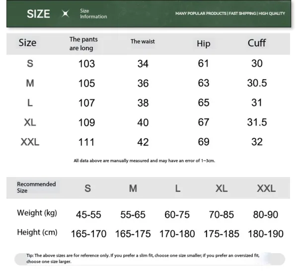The height and width of the screenshot is (276, 298).
Task: Select the cuff value 31.5
Action: click(x=257, y=122)
